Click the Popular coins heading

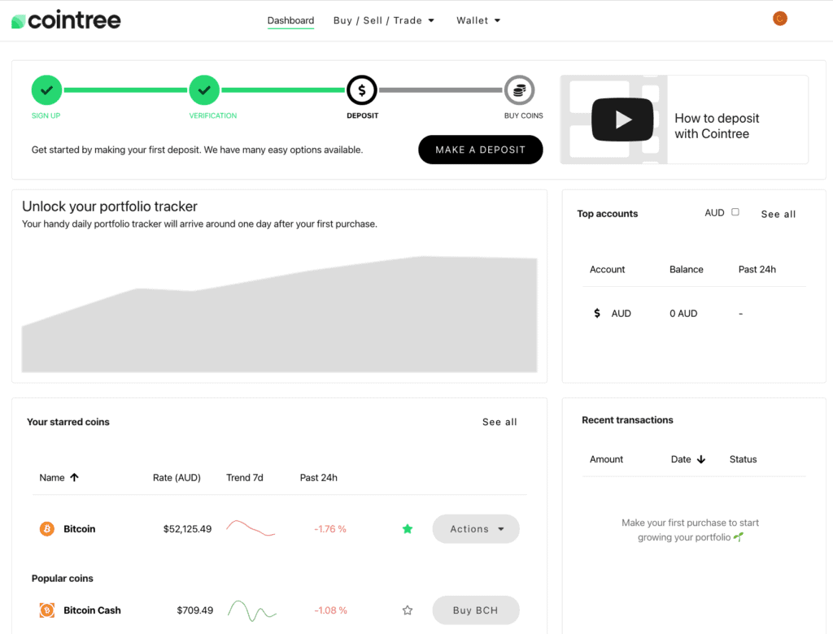click(x=62, y=578)
